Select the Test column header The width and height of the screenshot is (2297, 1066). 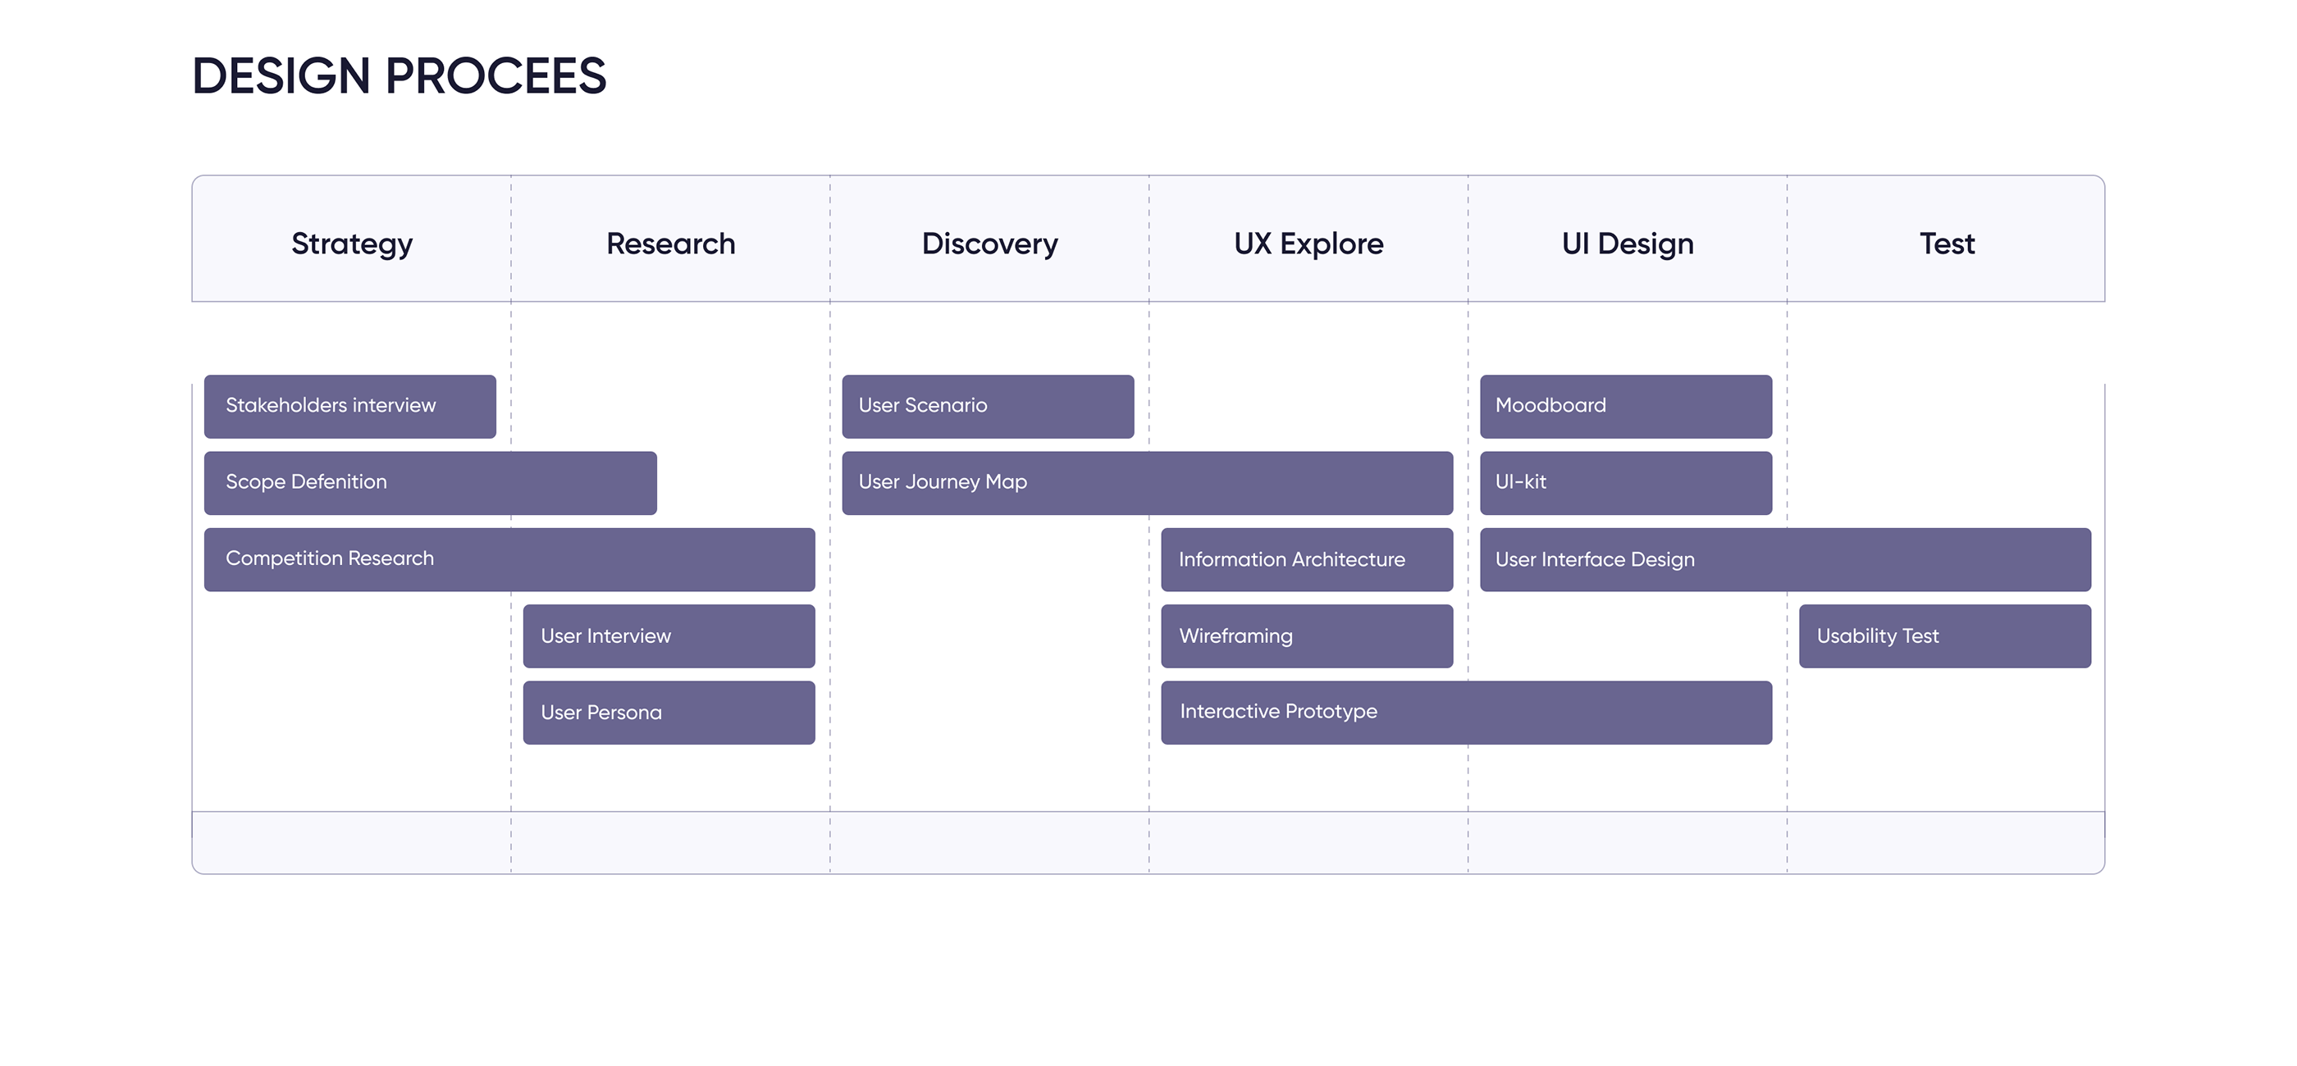(1947, 244)
